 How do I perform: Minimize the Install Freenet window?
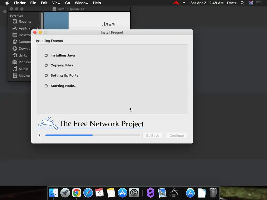click(x=40, y=32)
